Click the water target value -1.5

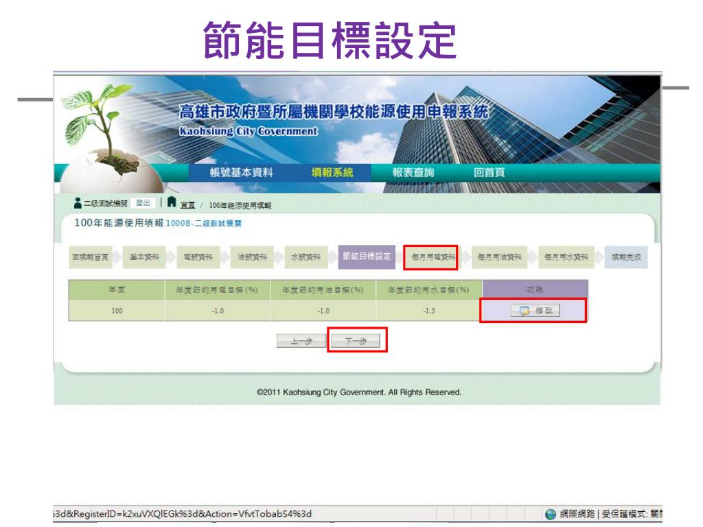(429, 311)
